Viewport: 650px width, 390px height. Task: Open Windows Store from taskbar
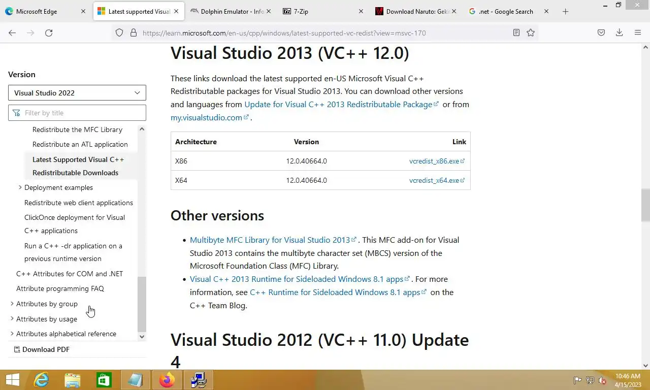(104, 380)
